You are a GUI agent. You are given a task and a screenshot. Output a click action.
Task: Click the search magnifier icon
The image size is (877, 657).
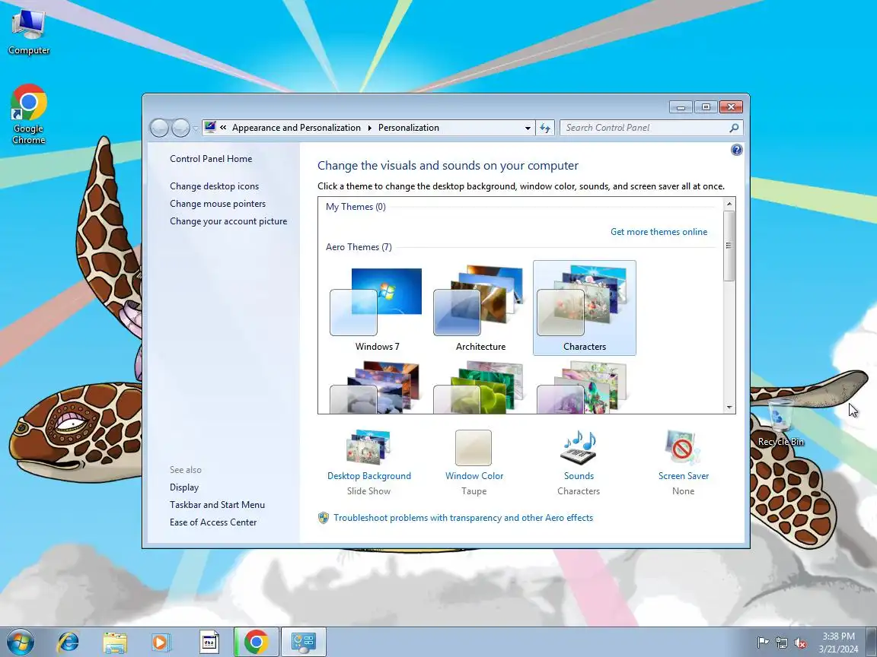pyautogui.click(x=734, y=128)
